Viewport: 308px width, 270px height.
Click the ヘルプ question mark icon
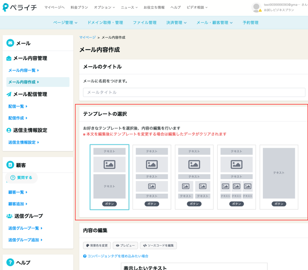10,262
